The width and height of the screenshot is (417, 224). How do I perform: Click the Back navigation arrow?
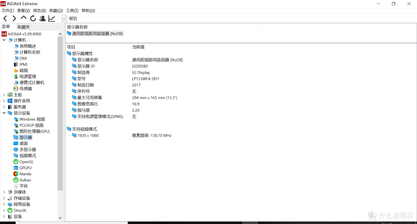point(5,19)
